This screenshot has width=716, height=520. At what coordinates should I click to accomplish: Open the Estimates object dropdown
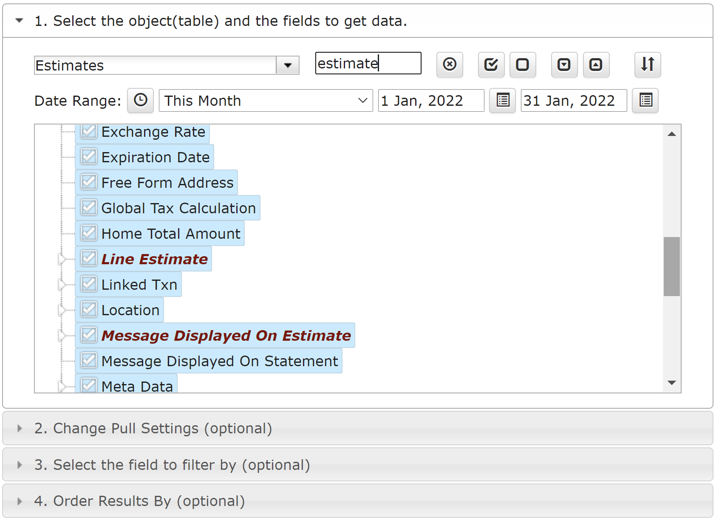(x=288, y=65)
